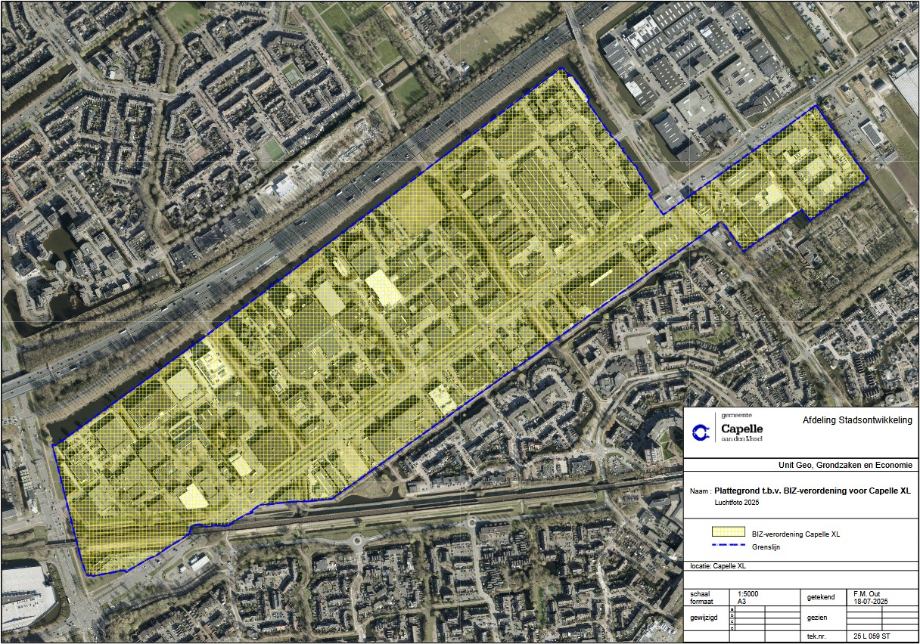Click the A3 format value
Viewport: 920px width, 644px height.
click(739, 602)
